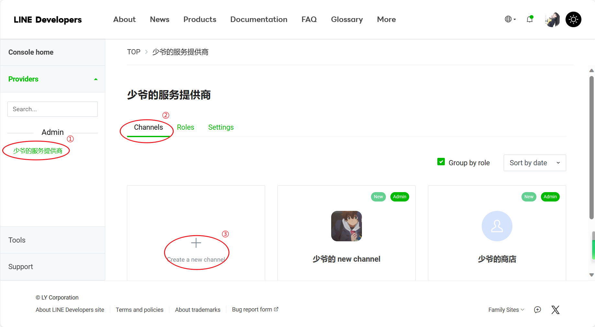The width and height of the screenshot is (595, 327).
Task: Open the FAQ page
Action: (309, 19)
